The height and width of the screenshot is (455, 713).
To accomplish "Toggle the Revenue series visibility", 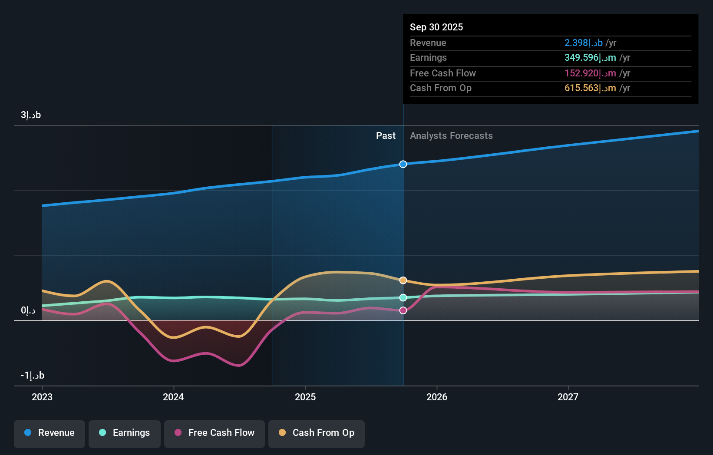I will (49, 433).
